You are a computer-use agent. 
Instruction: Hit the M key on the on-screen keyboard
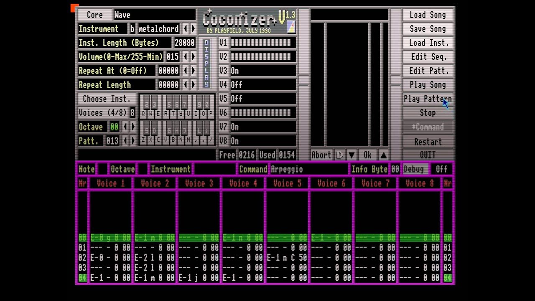[189, 141]
